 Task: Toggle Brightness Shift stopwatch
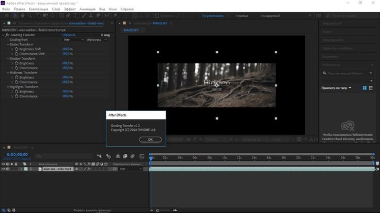17,49
